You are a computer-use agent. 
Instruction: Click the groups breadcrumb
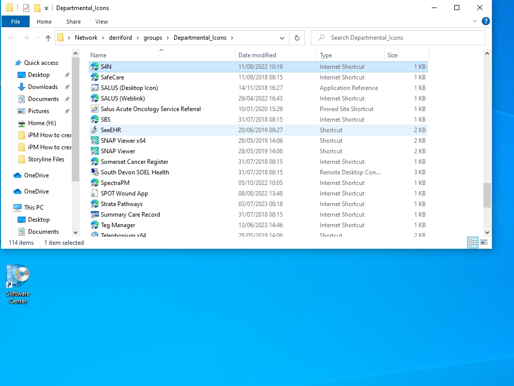pos(153,38)
